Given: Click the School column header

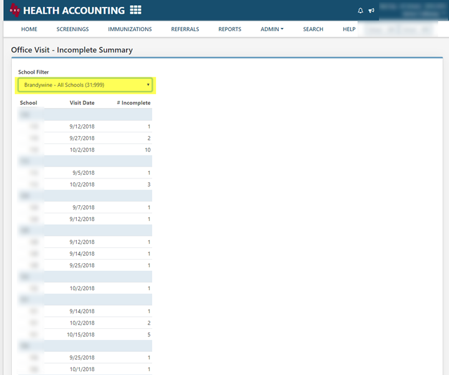Looking at the screenshot, I should [28, 103].
